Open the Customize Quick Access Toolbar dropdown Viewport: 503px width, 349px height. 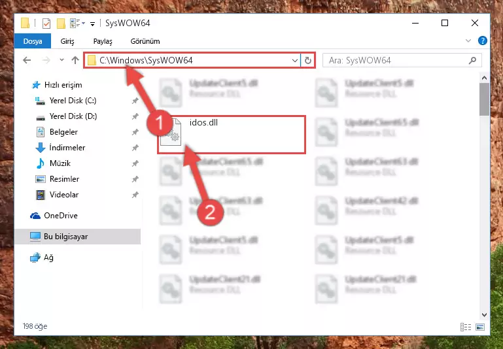click(92, 24)
